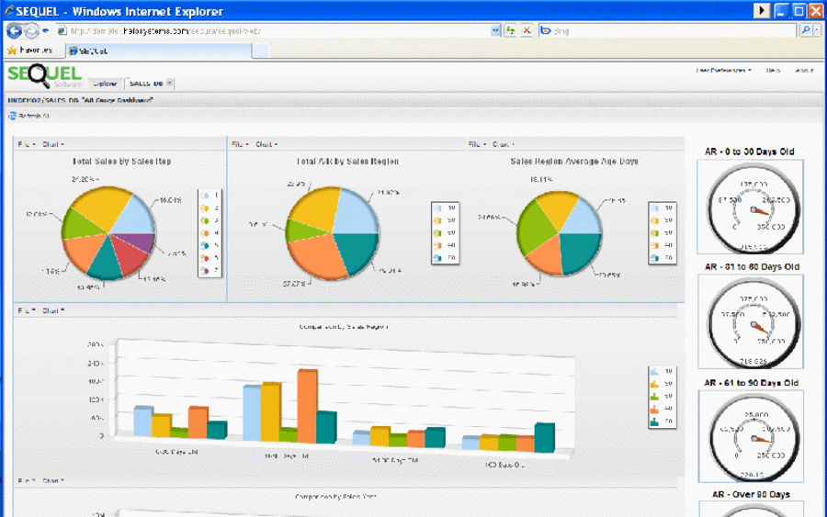Image resolution: width=827 pixels, height=517 pixels.
Task: Click the browser refresh page icon
Action: 510,30
